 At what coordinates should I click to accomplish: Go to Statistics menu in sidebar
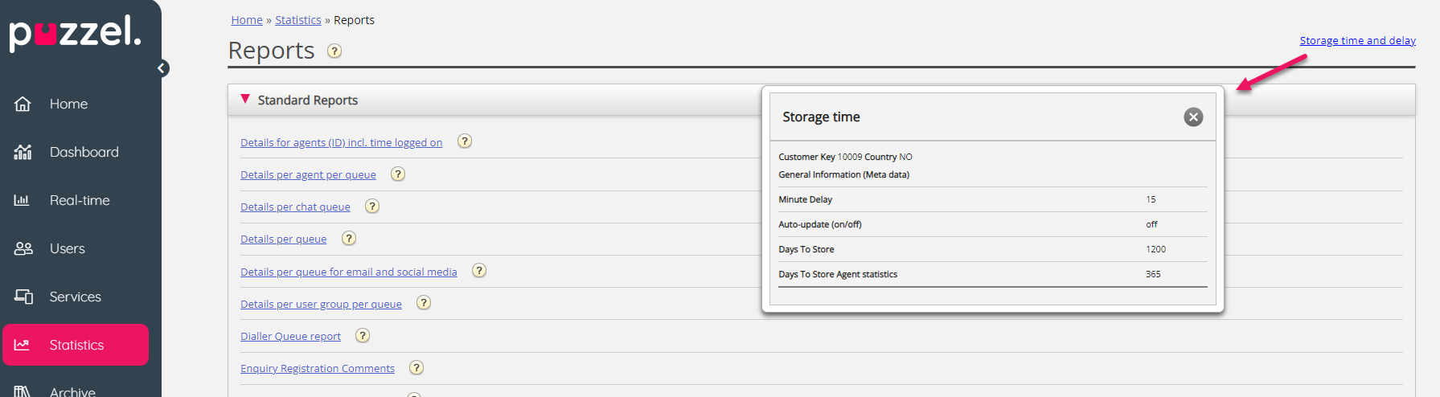coord(76,345)
